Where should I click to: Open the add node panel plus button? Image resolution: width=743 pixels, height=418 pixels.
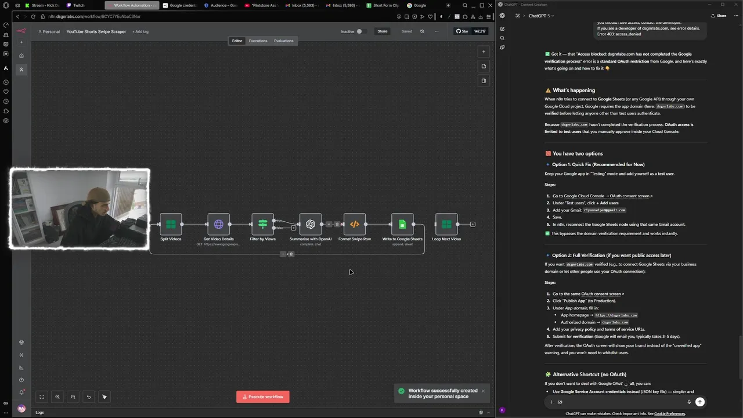click(x=484, y=52)
